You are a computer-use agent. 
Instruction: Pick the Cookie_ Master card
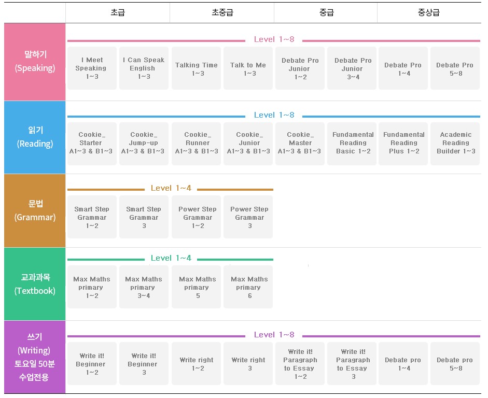click(300, 144)
